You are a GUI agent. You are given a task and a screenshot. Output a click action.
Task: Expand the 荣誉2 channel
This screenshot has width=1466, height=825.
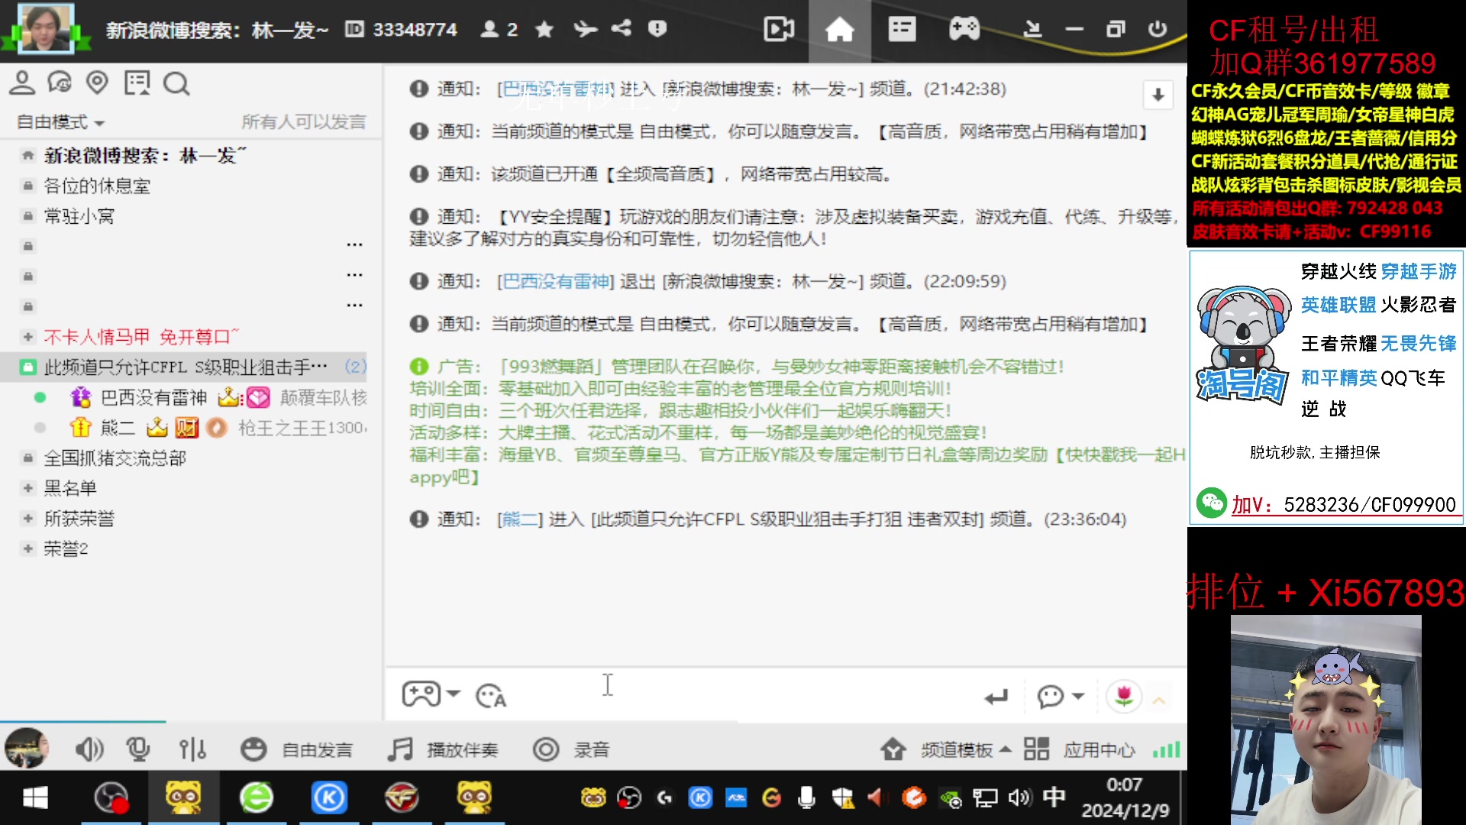(28, 548)
